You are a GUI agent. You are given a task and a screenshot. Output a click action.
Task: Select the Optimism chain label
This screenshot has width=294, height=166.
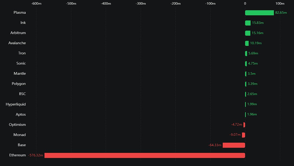coord(17,125)
